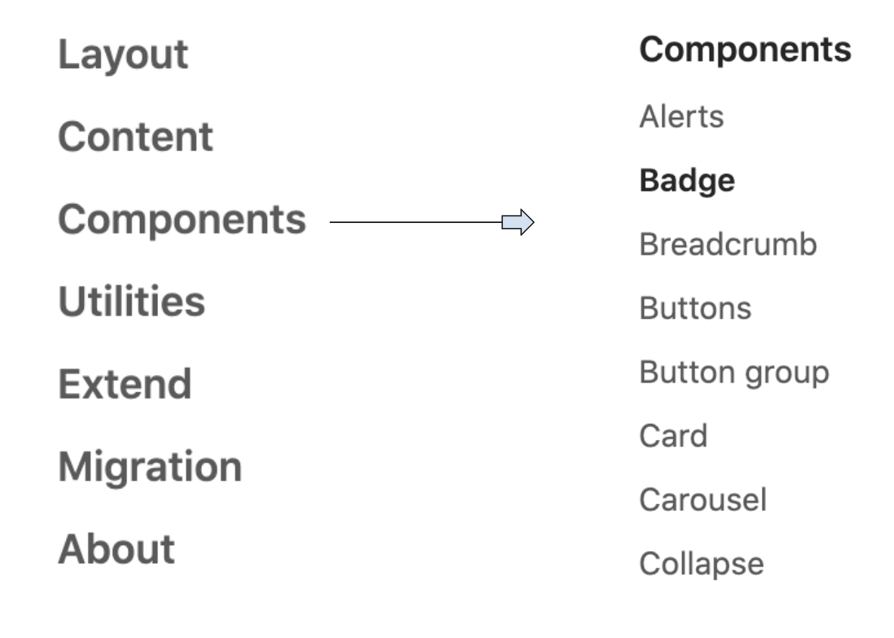Open the Layout section
This screenshot has width=894, height=638.
click(x=123, y=55)
